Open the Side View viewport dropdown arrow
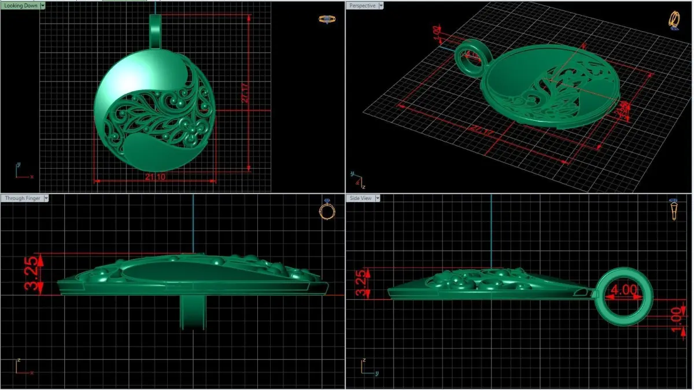 pos(378,198)
